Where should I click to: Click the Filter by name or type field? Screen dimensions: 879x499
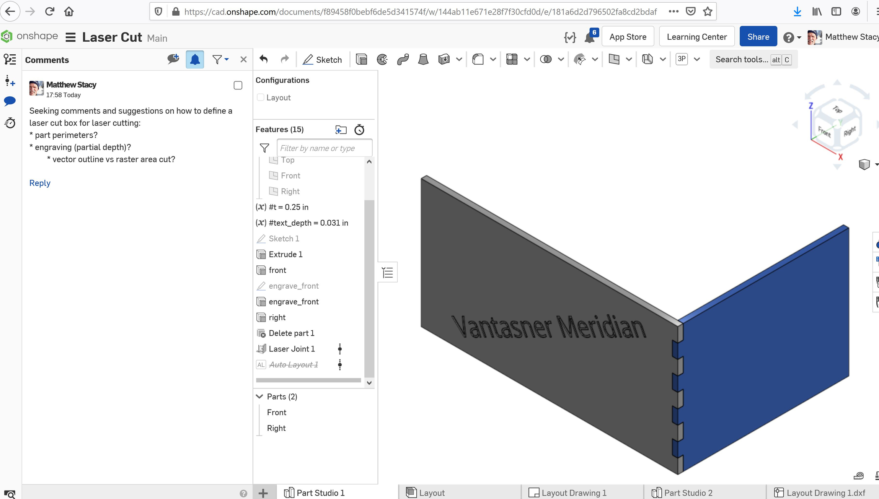point(324,148)
